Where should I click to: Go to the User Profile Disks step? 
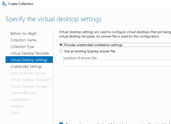pos(23,93)
